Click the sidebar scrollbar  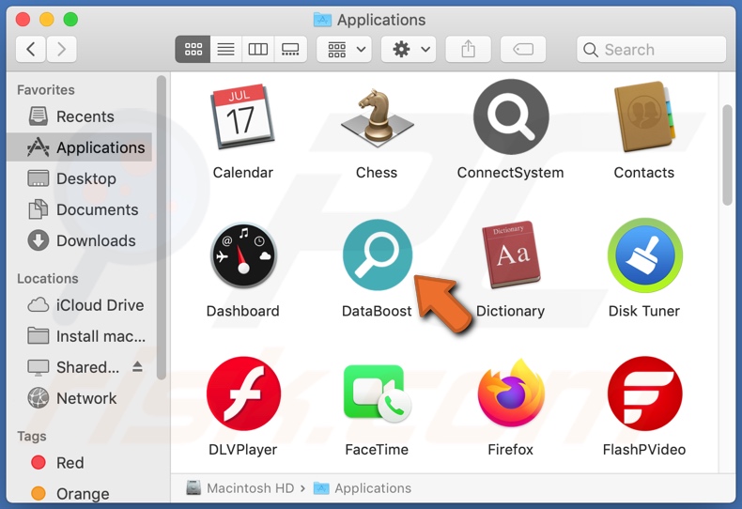click(162, 227)
